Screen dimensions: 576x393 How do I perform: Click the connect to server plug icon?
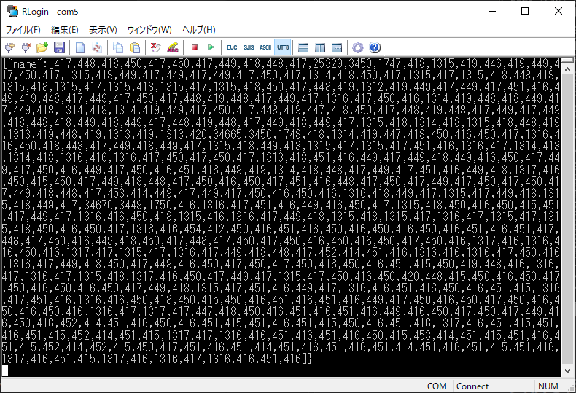9,47
